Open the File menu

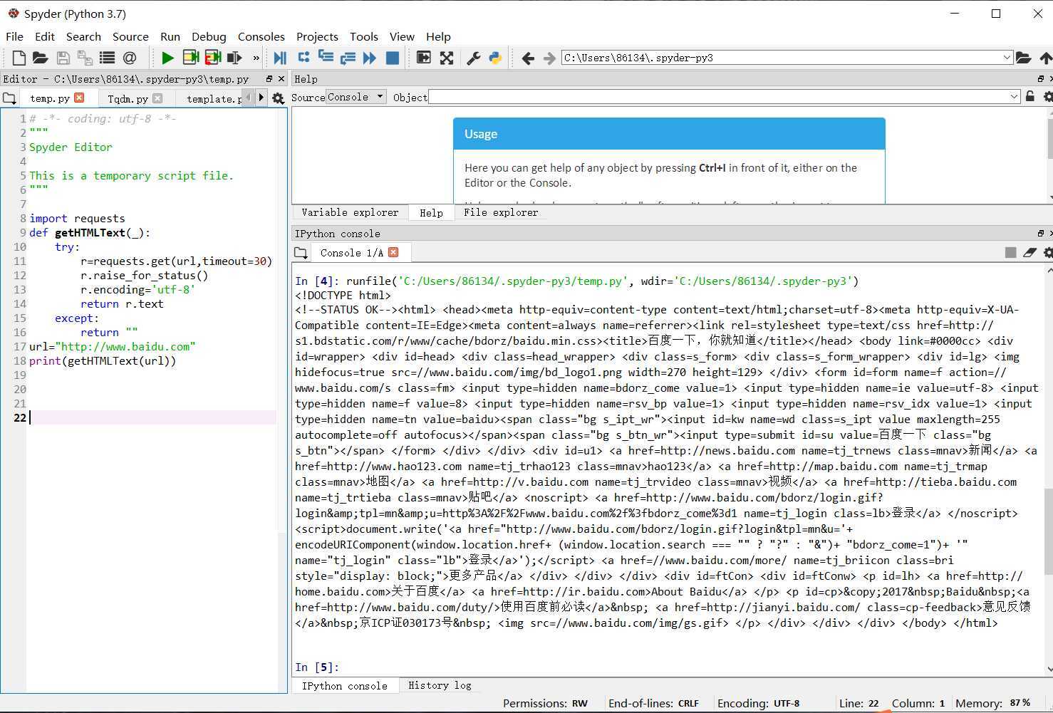click(x=14, y=36)
